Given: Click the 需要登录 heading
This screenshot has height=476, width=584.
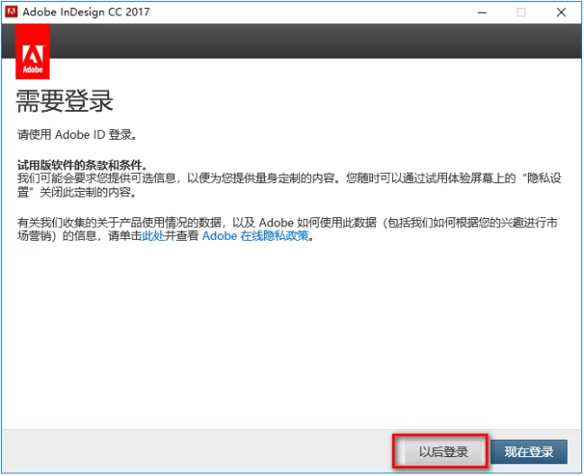Looking at the screenshot, I should pyautogui.click(x=66, y=100).
